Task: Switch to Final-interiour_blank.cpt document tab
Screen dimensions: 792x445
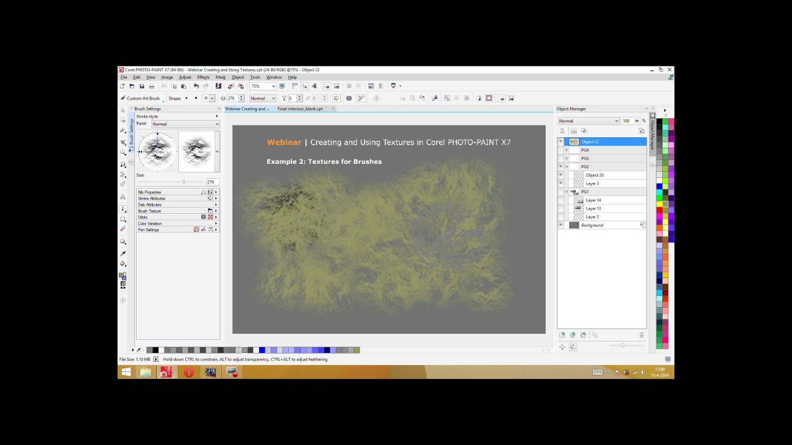Action: coord(300,109)
